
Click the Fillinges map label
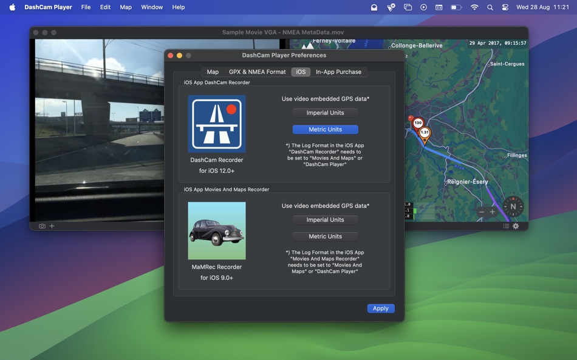click(517, 155)
